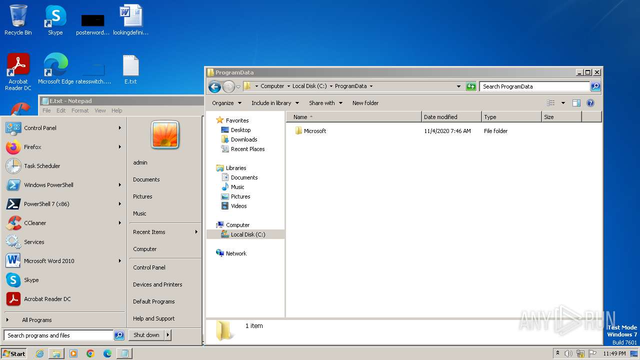
Task: Show hidden tray icons arrow
Action: pyautogui.click(x=557, y=353)
